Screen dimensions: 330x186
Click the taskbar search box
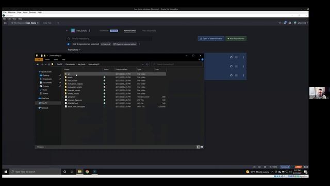(35, 172)
